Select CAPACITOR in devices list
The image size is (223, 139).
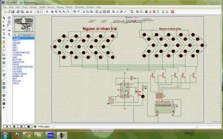19,62
